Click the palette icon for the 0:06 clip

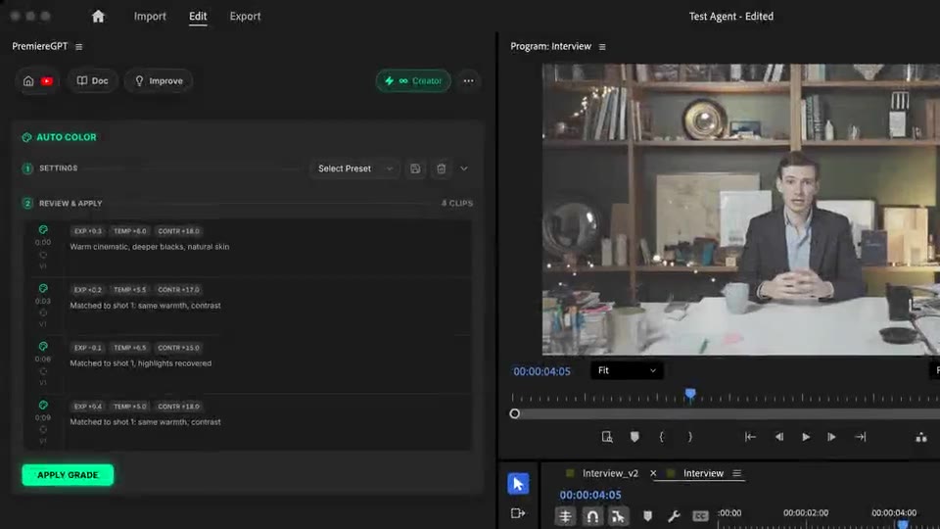pos(43,346)
